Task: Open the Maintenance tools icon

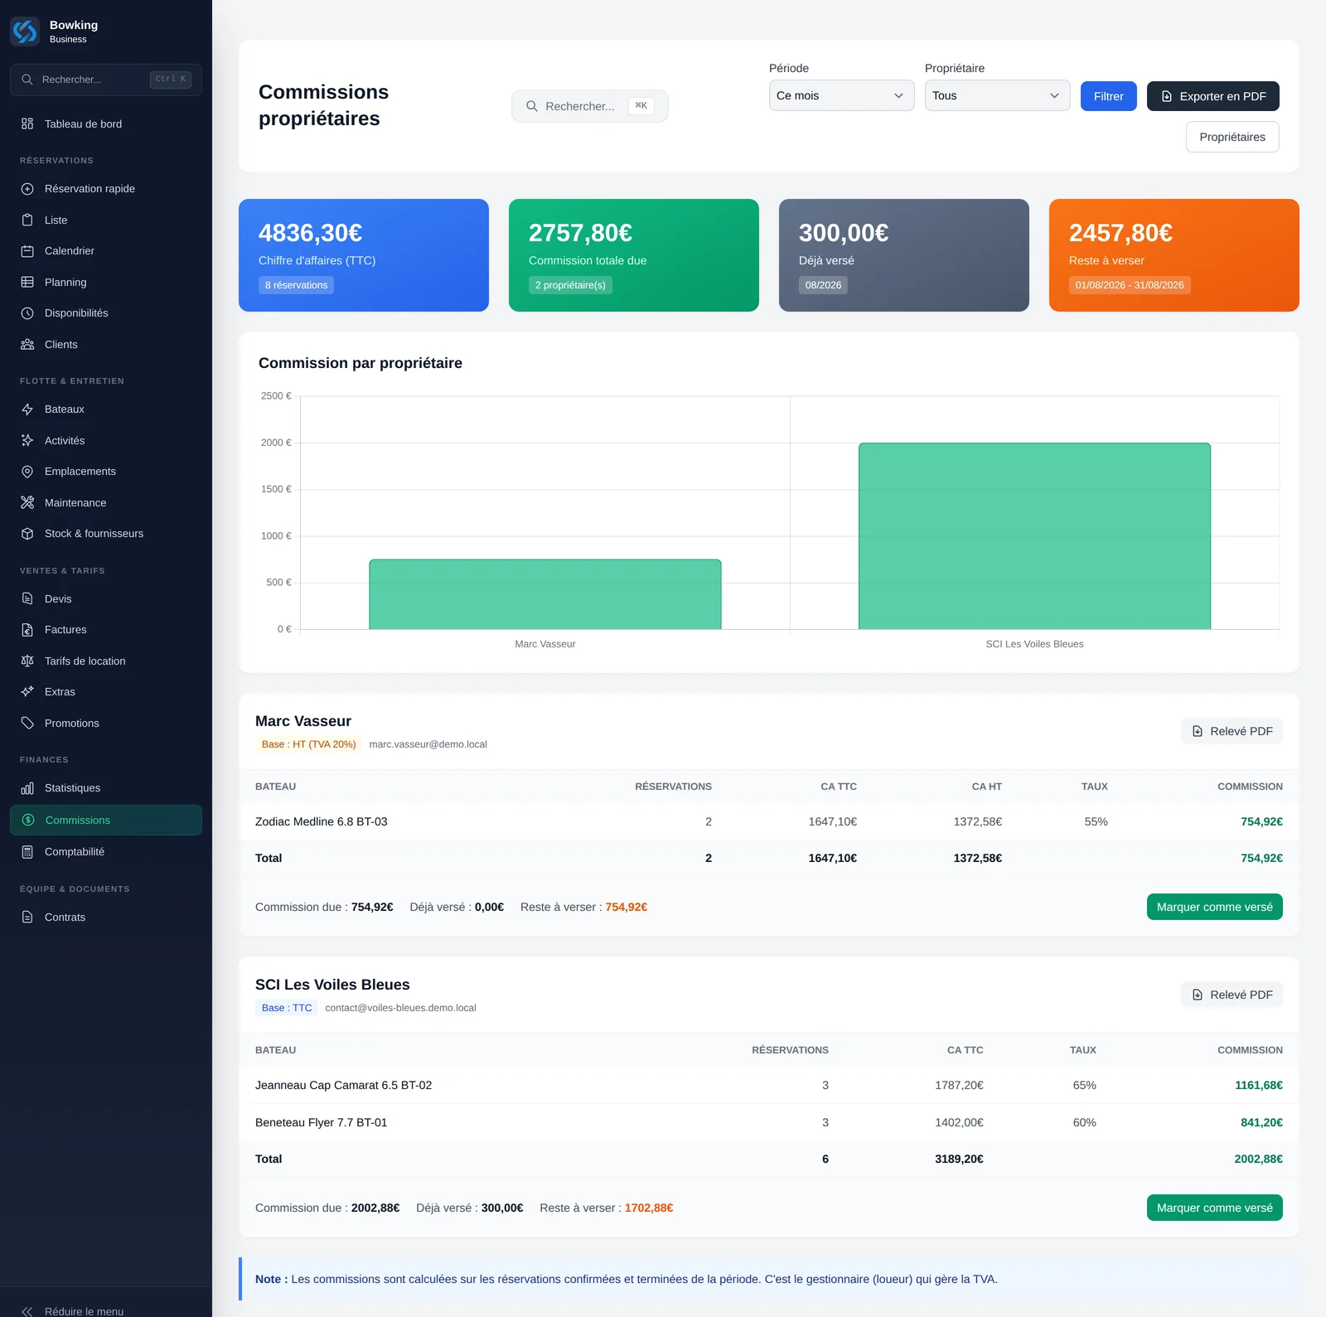Action: [x=27, y=502]
